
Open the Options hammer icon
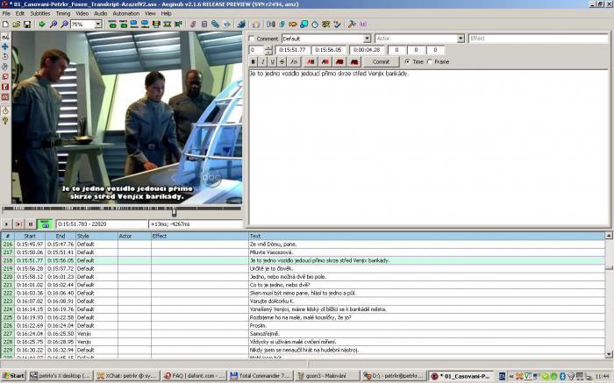coord(352,25)
